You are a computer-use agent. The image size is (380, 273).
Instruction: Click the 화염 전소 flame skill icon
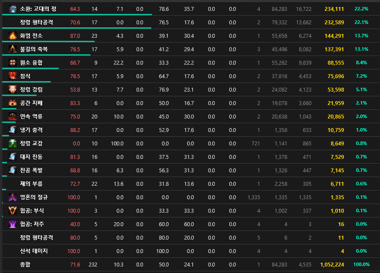(x=13, y=36)
